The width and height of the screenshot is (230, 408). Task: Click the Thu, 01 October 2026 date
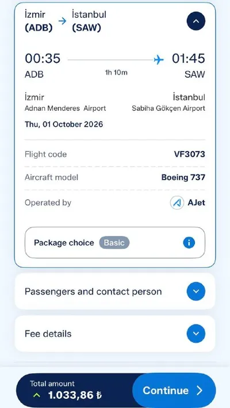[64, 124]
